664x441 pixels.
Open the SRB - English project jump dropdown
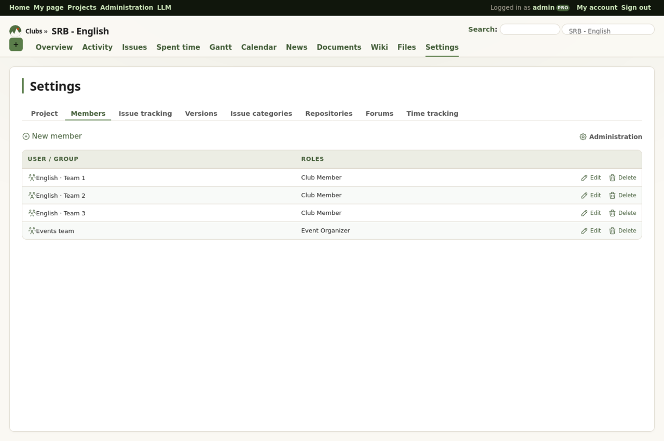608,30
